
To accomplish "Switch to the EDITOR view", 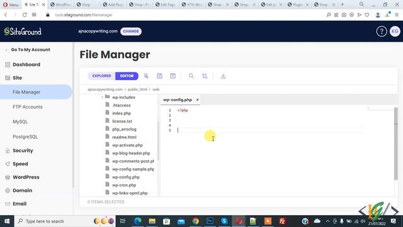I will (127, 76).
